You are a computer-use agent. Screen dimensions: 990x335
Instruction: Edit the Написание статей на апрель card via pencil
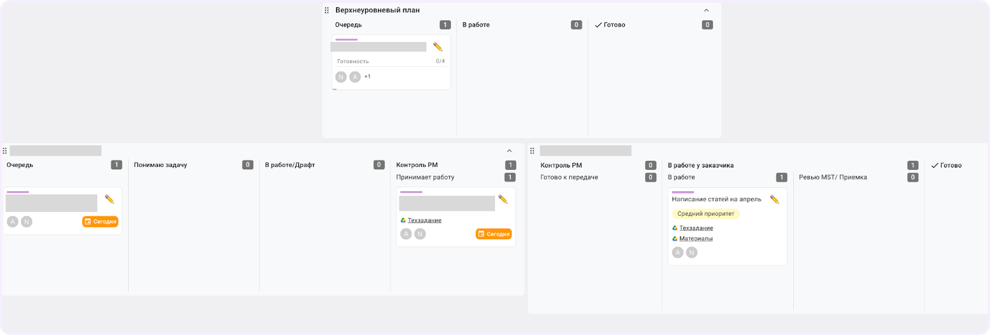coord(774,199)
